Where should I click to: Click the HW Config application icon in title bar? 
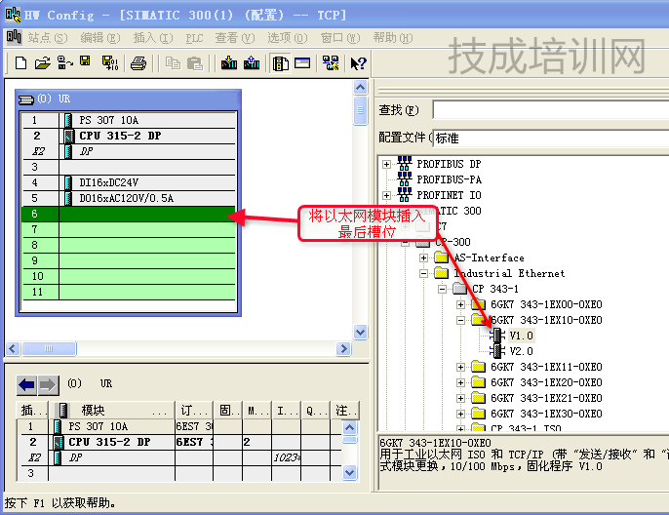click(13, 15)
